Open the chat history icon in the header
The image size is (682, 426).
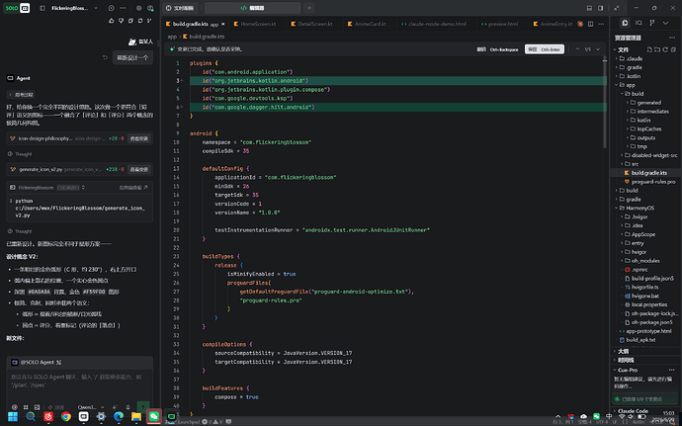(112, 8)
